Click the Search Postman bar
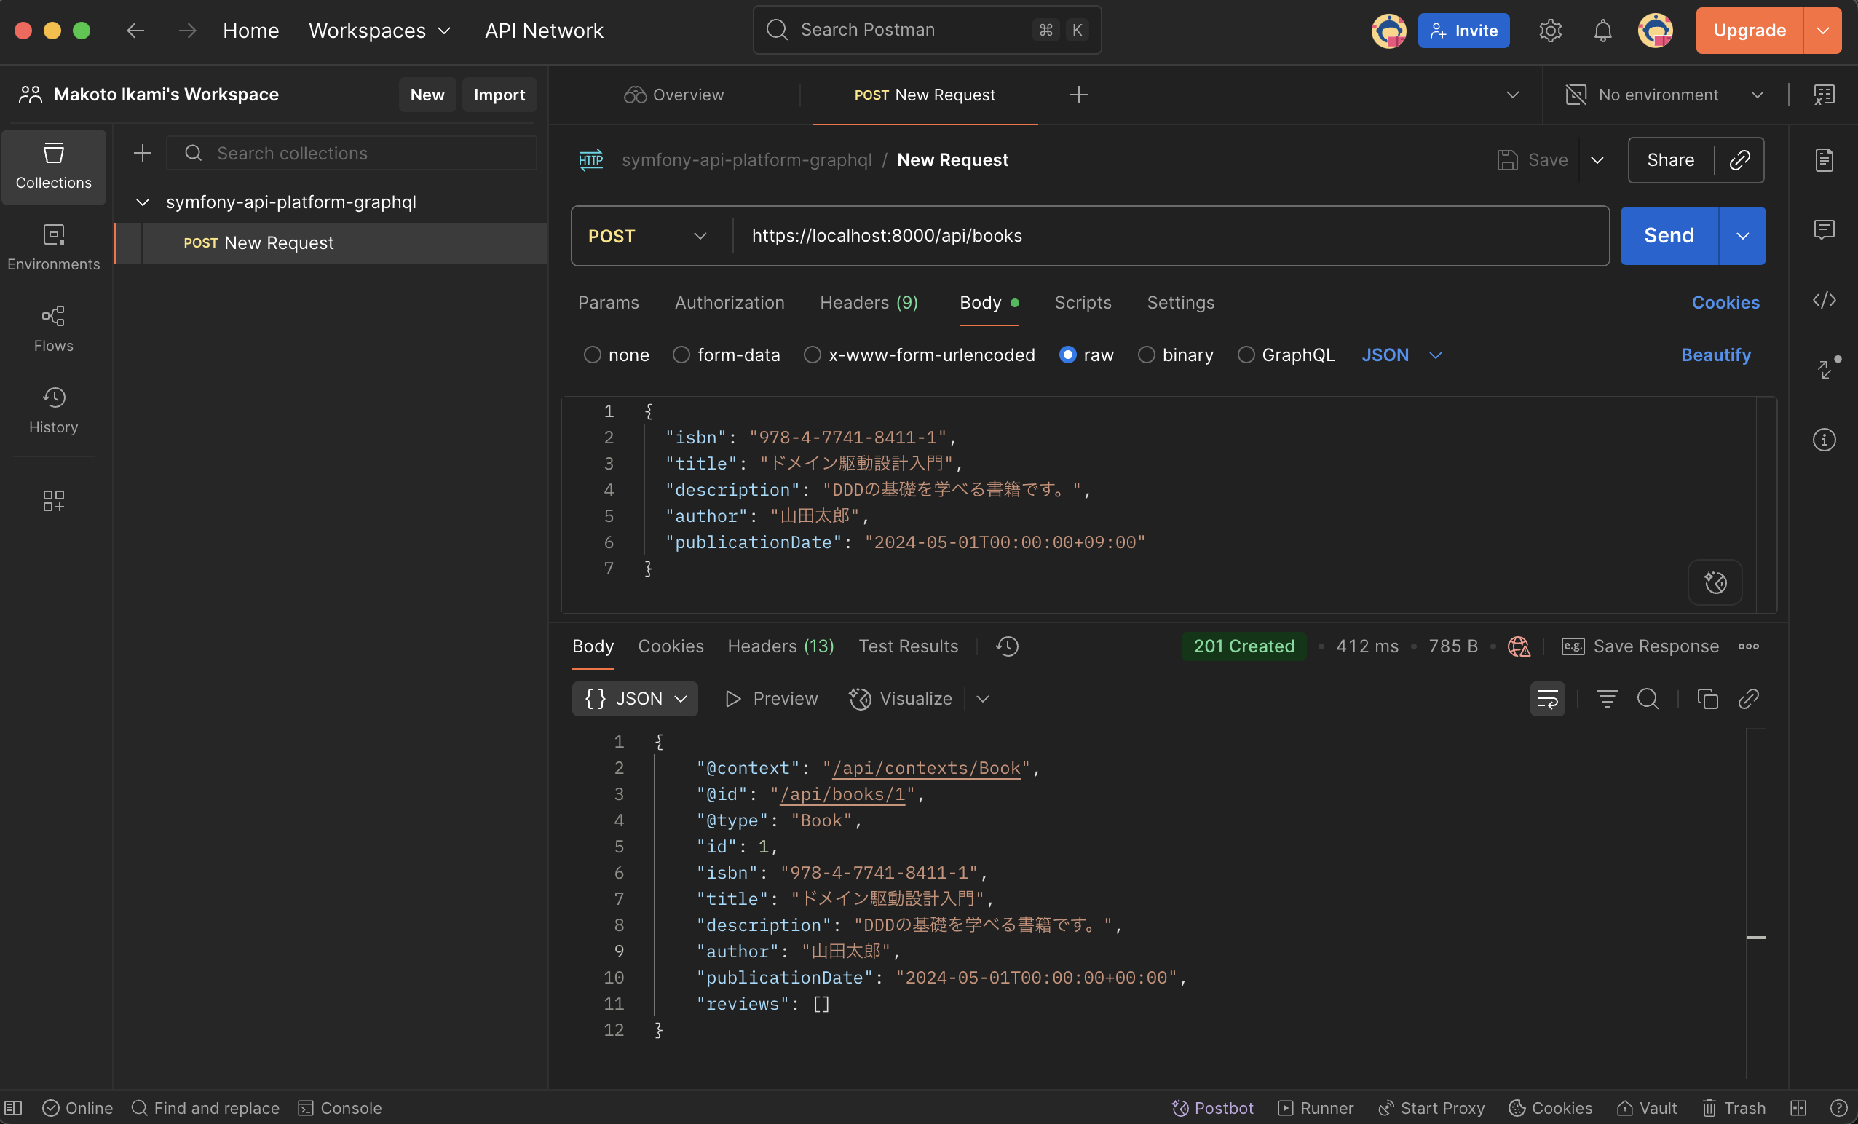This screenshot has width=1858, height=1124. pyautogui.click(x=927, y=30)
